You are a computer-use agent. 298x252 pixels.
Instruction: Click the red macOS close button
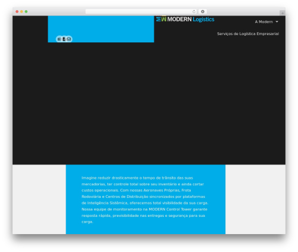pos(17,11)
